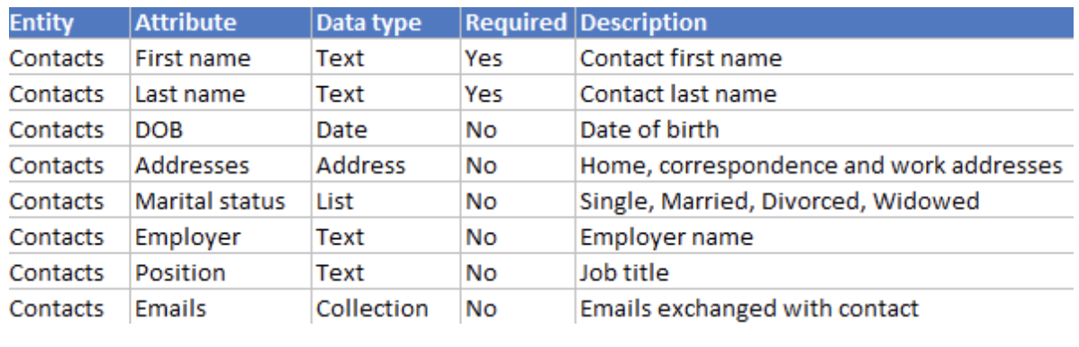The width and height of the screenshot is (1079, 347).
Task: Click the Date of birth description cell
Action: pos(824,129)
